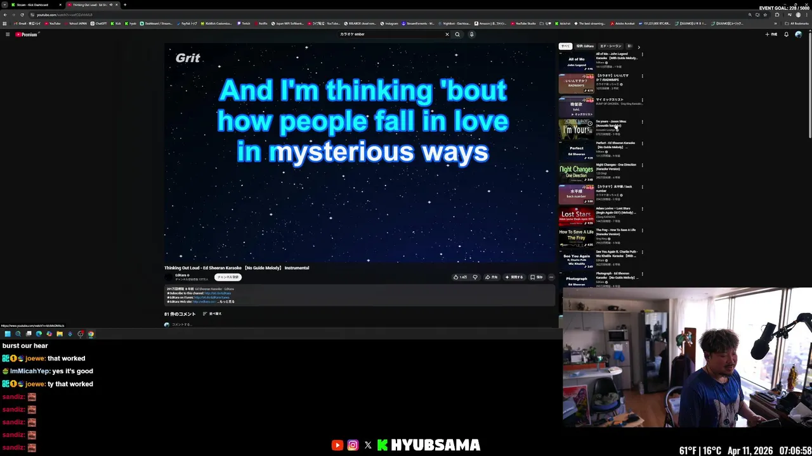Open the comment sort order dropdown
This screenshot has height=456, width=812.
click(212, 313)
